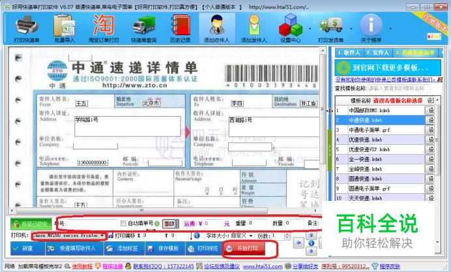
Task: Click info icon before 字体大小
Action: tap(197, 235)
